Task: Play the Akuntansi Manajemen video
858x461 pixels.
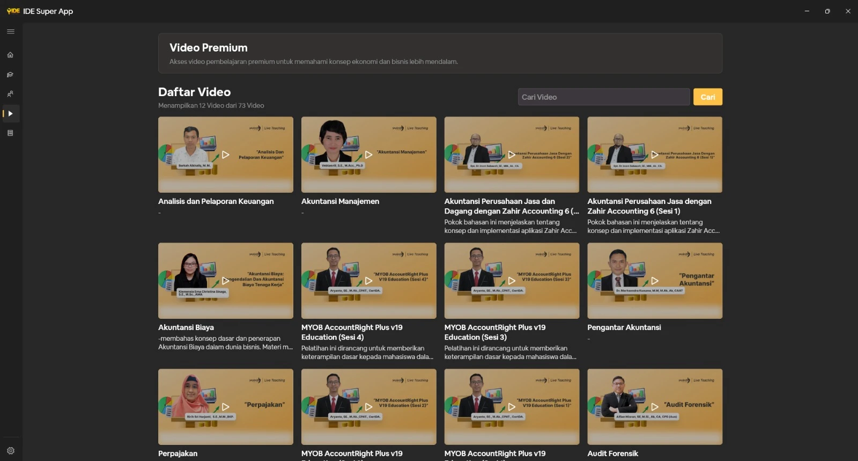Action: click(369, 155)
